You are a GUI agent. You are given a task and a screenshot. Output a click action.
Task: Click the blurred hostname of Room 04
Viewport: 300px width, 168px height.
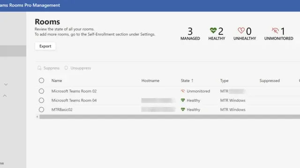158,100
